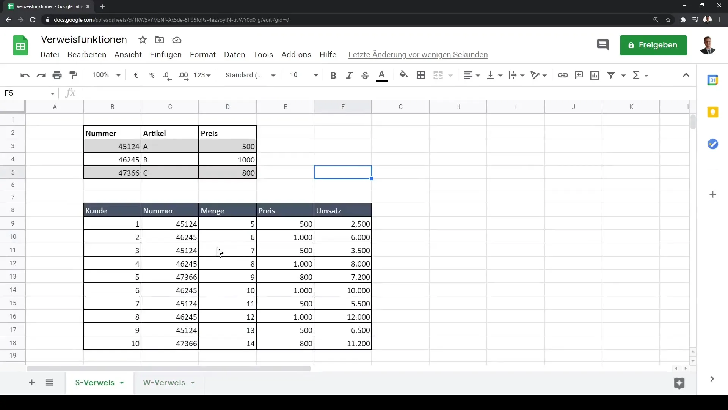Open the Format menu
This screenshot has width=728, height=410.
pos(203,55)
